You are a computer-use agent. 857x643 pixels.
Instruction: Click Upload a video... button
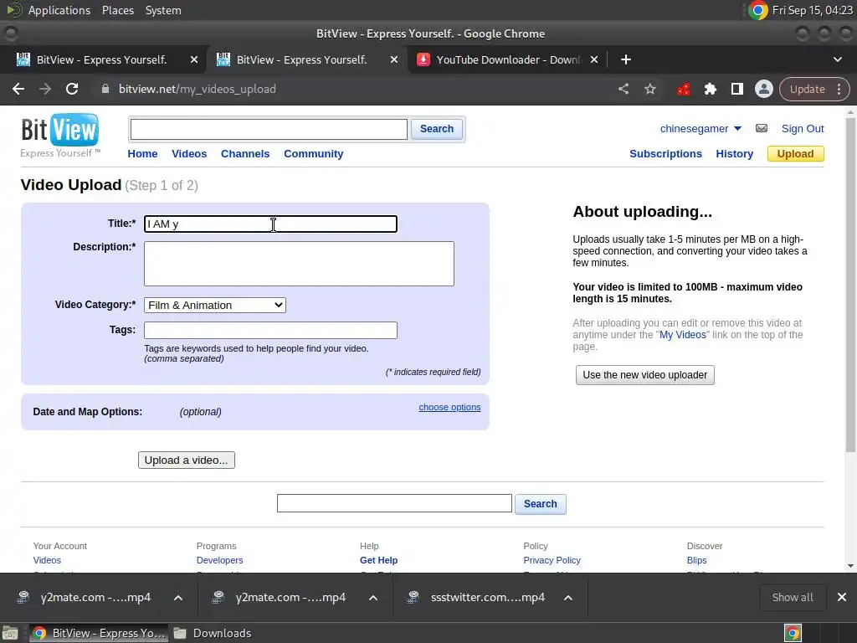pos(187,460)
